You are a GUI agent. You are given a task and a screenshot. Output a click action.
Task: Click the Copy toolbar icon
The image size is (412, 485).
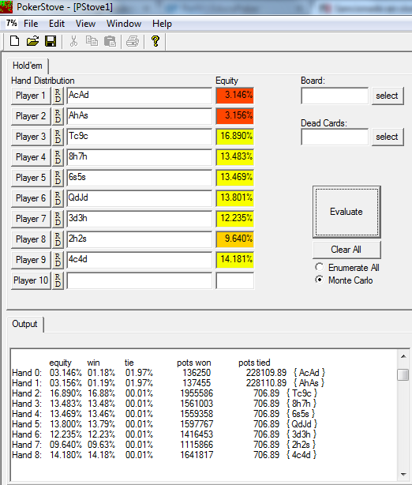pos(92,41)
